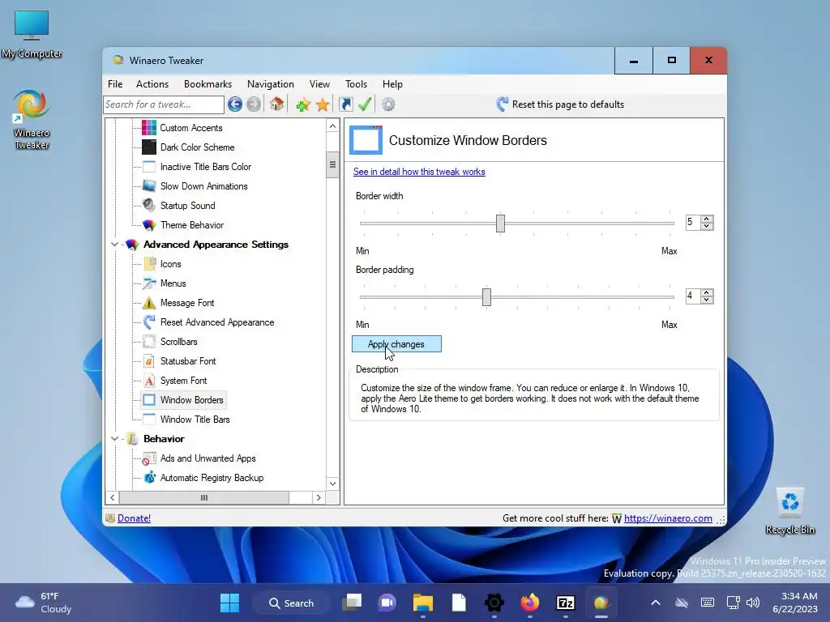This screenshot has width=830, height=622.
Task: Launch Firefox from the taskbar
Action: click(x=529, y=603)
